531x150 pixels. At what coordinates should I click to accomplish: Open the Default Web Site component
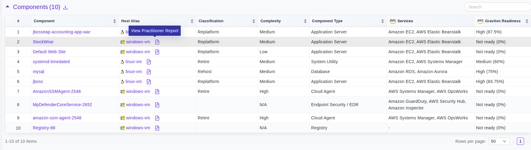(49, 52)
